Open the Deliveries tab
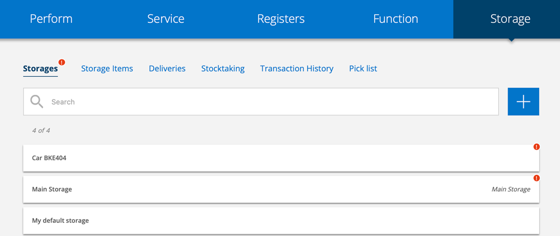 167,69
